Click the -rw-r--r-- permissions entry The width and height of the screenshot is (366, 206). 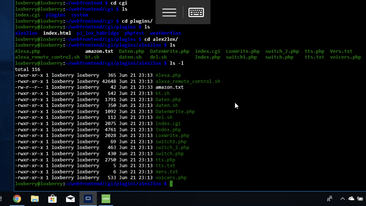(x=29, y=87)
